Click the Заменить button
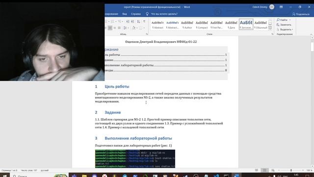 (284, 25)
